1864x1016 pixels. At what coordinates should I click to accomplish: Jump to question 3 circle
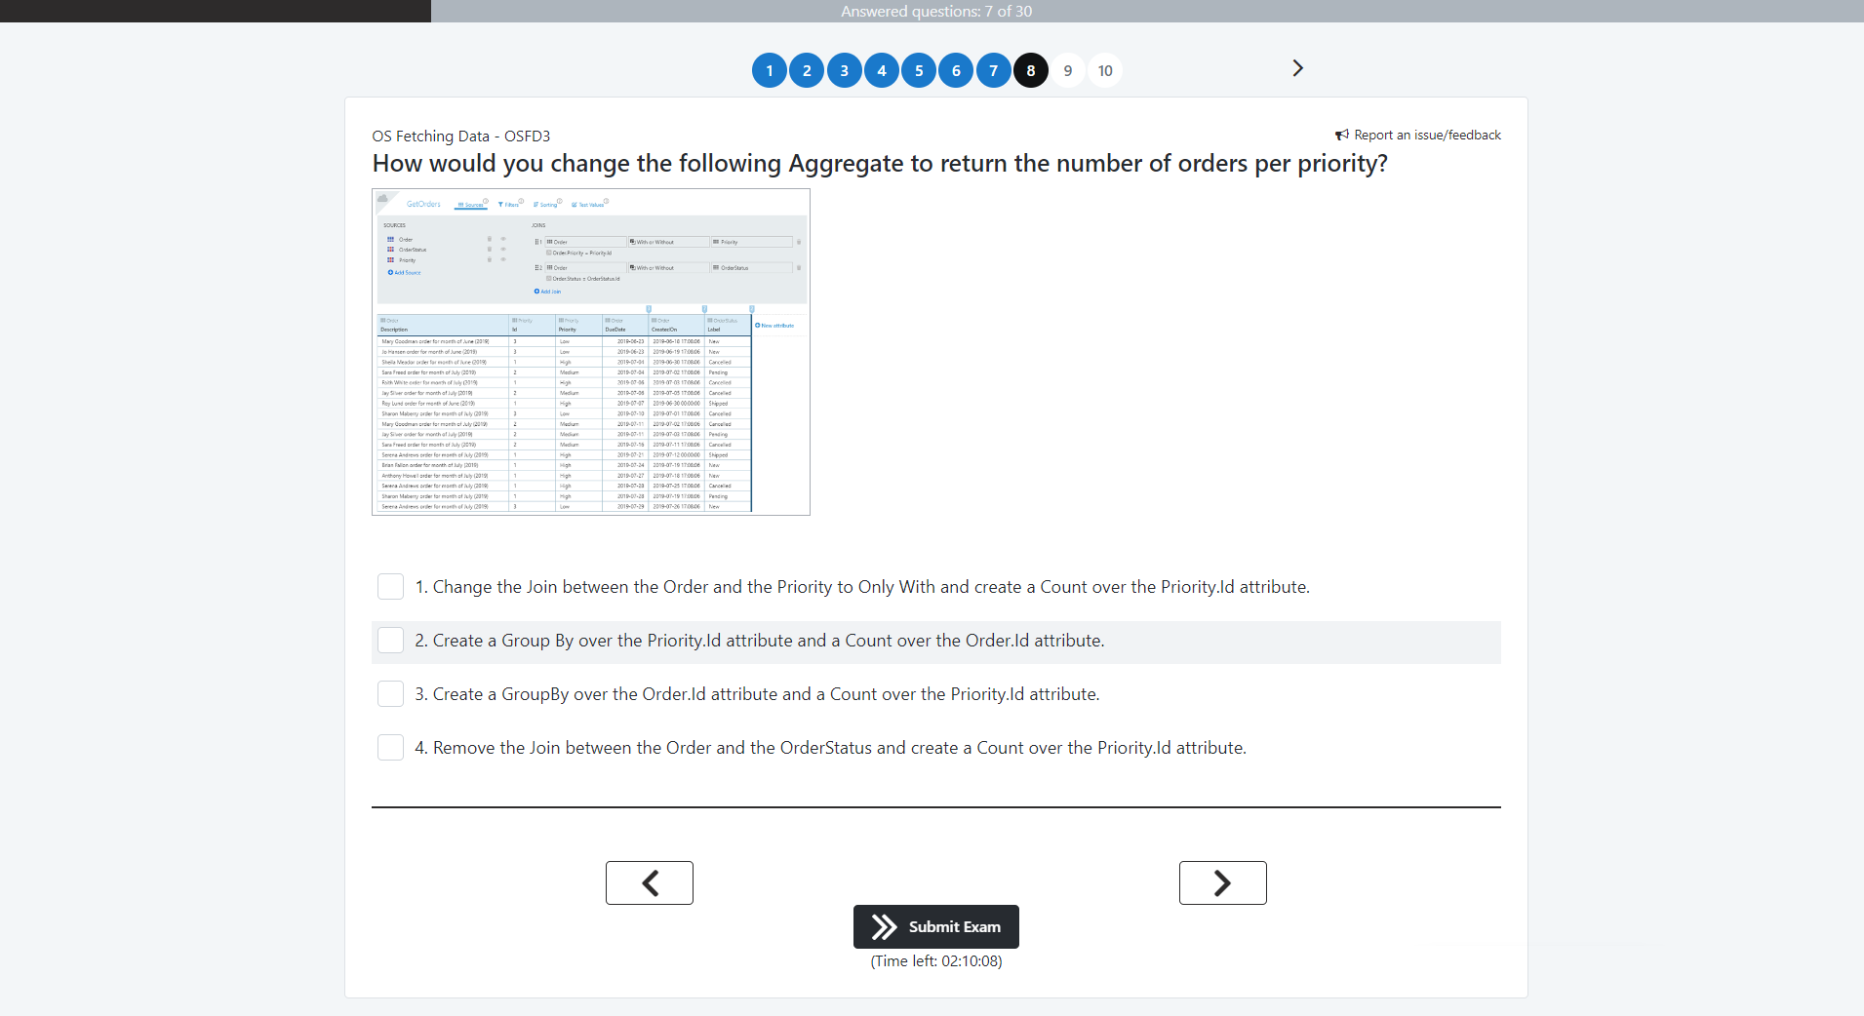[844, 70]
